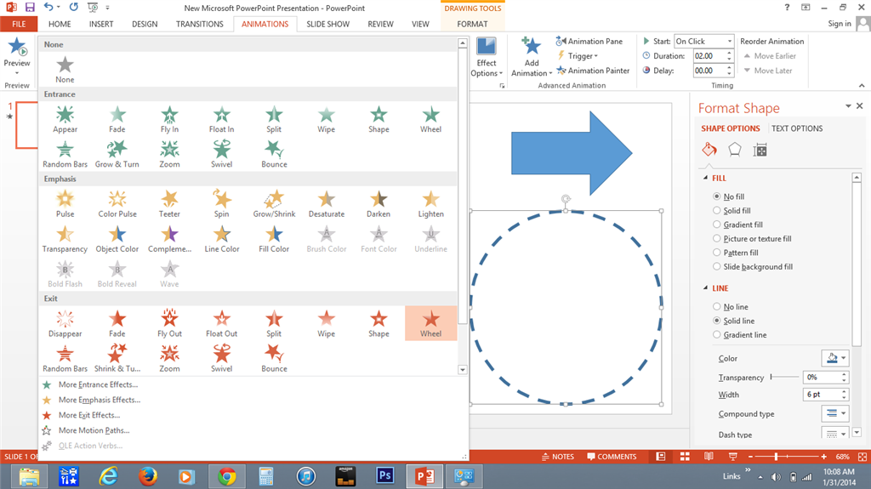Open Photoshop from the taskbar
This screenshot has height=489, width=871.
[x=385, y=475]
